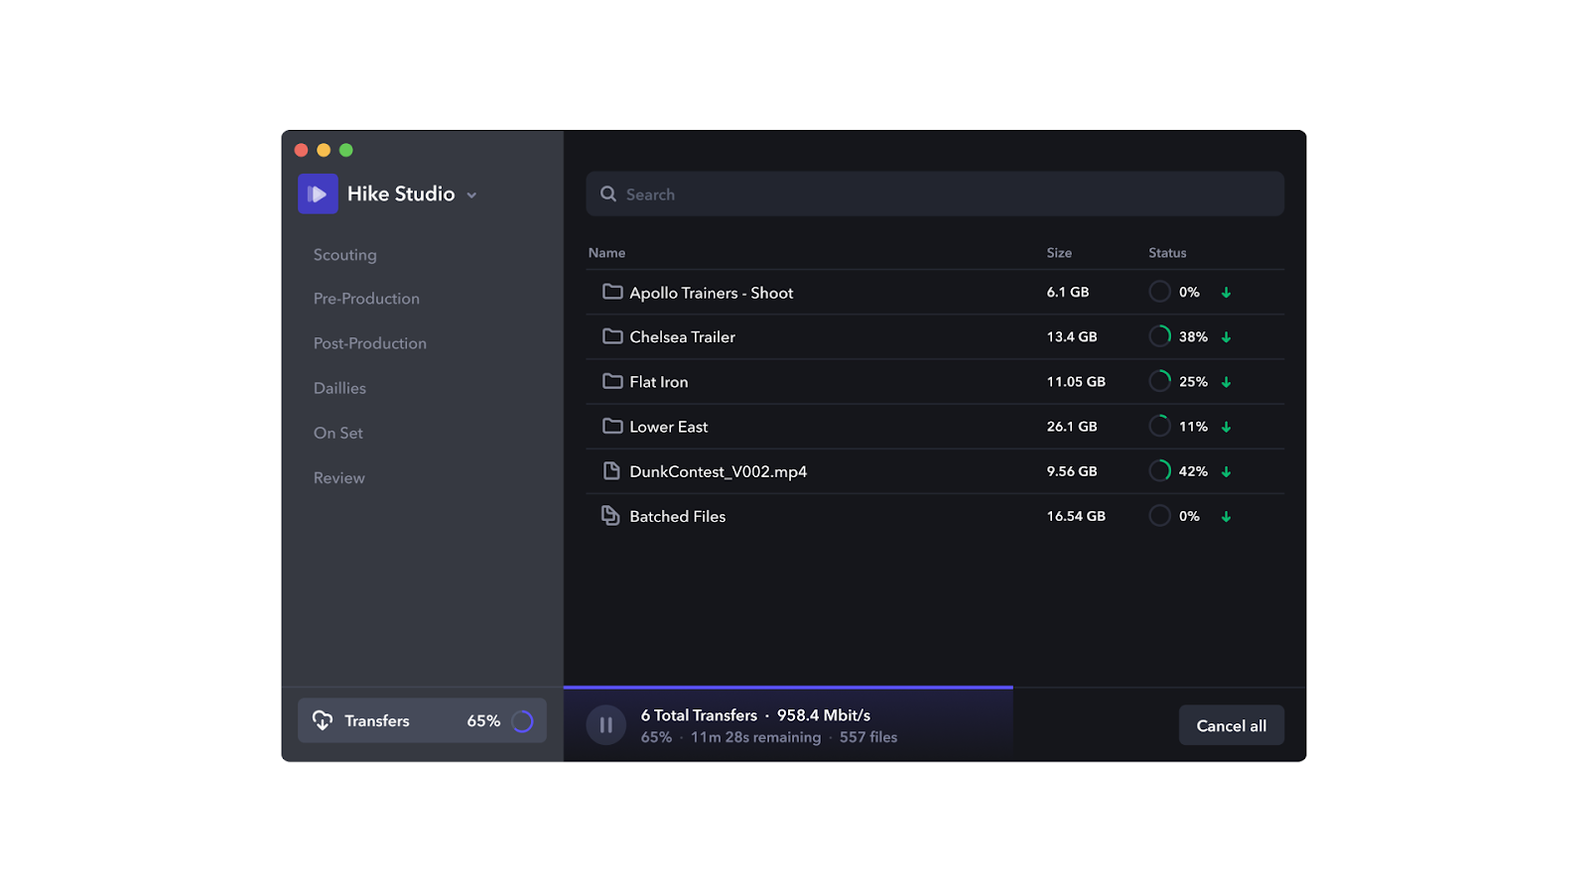Image resolution: width=1588 pixels, height=893 pixels.
Task: Click the 42% progress ring for DunkContest_V002.mp4
Action: (1159, 471)
